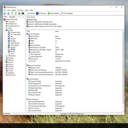Select Fonts in the tree

pos(11,54)
